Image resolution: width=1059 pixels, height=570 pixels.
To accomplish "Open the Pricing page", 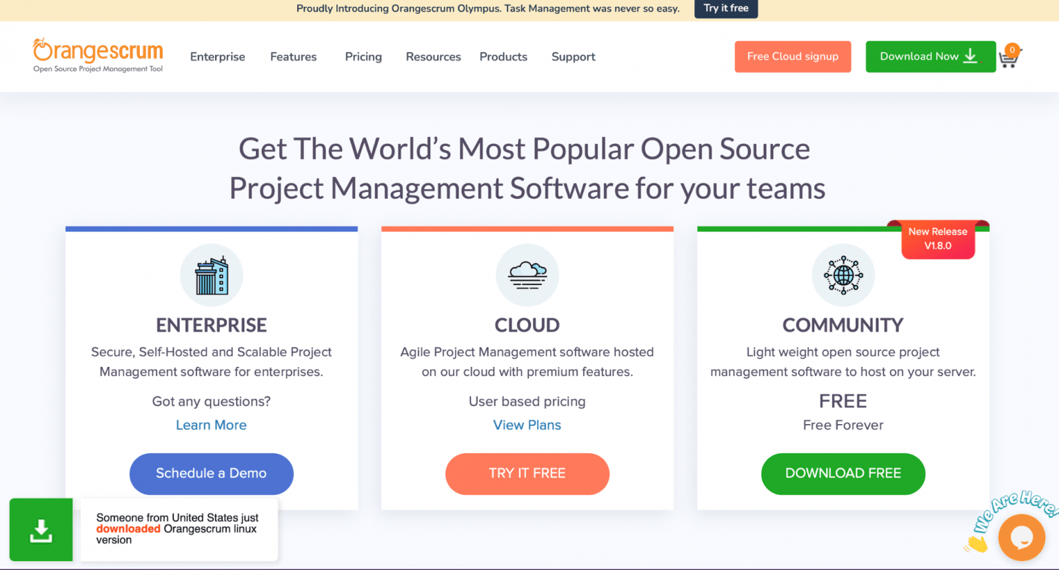I will point(363,56).
